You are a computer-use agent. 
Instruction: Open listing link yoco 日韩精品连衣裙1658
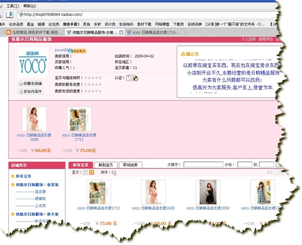pos(208,208)
